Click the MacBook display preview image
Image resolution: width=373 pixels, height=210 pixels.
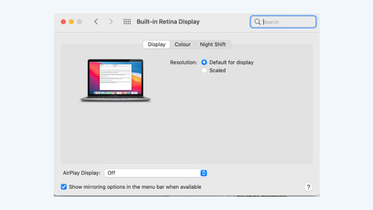click(115, 80)
